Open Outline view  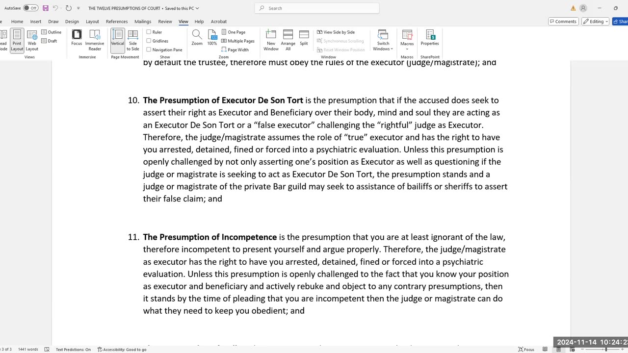52,32
